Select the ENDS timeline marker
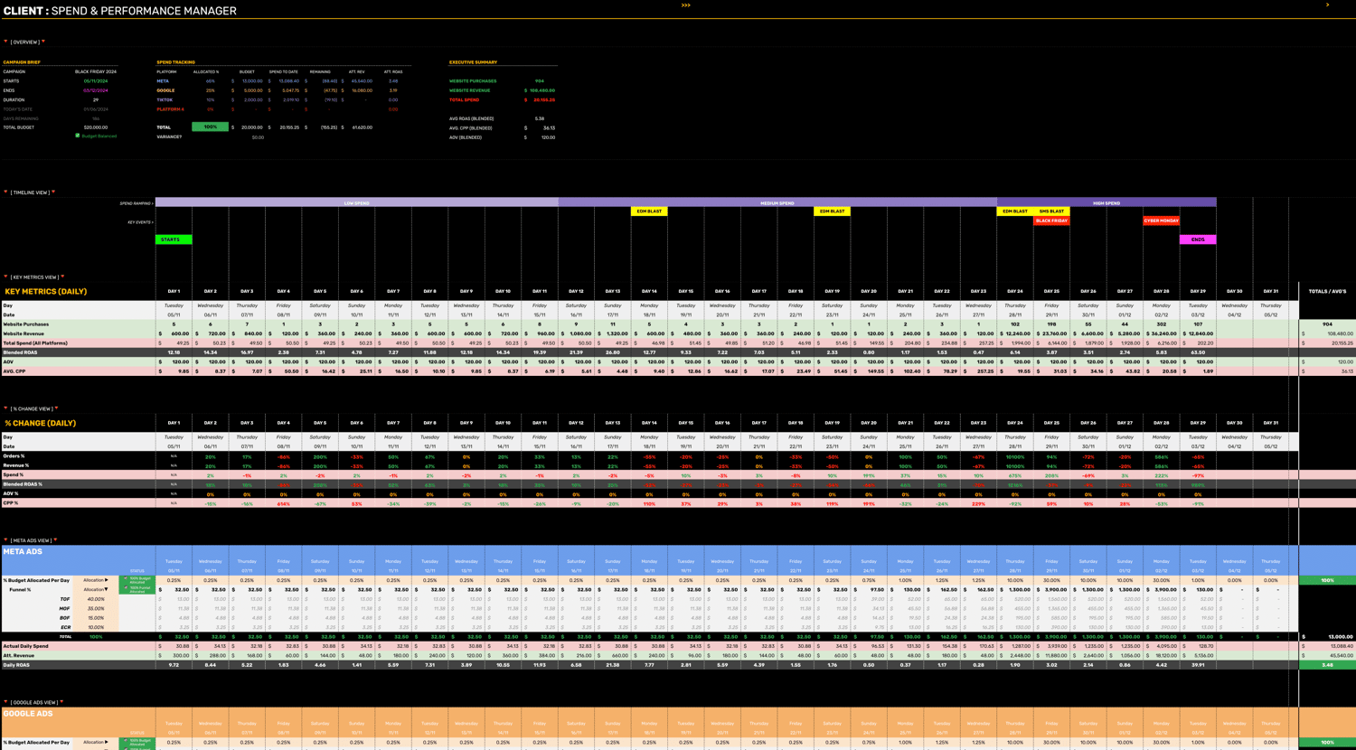1356x750 pixels. (1198, 239)
